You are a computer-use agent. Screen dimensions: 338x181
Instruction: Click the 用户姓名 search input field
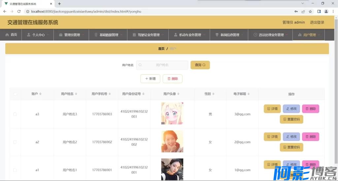coord(162,65)
